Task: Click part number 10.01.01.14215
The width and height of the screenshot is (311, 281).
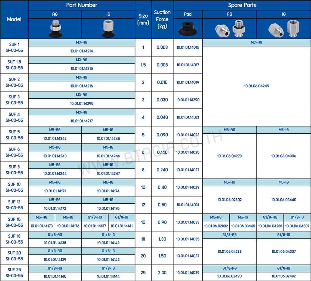Action: (x=81, y=68)
